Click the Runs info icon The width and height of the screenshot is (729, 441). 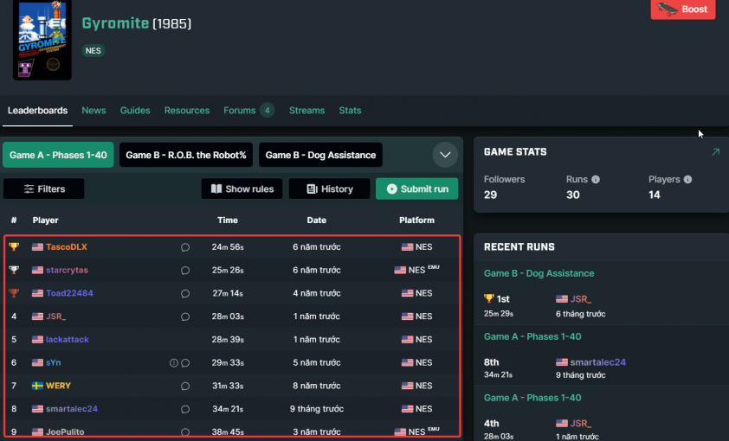click(x=596, y=180)
